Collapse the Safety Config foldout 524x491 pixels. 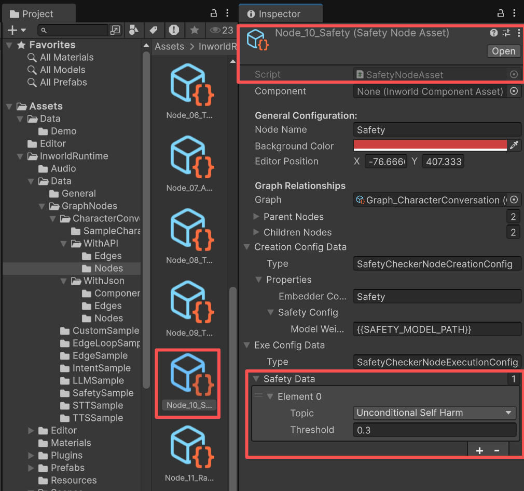271,312
